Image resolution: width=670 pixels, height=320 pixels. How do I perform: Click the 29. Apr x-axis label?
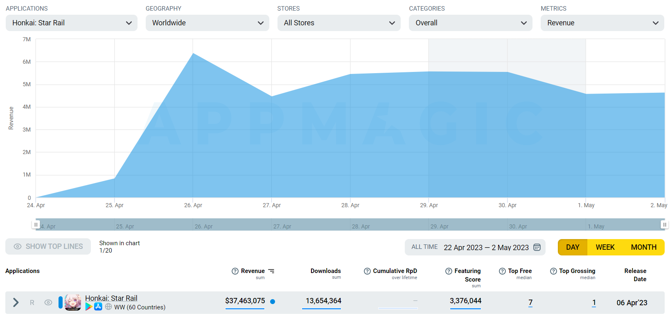tap(429, 205)
